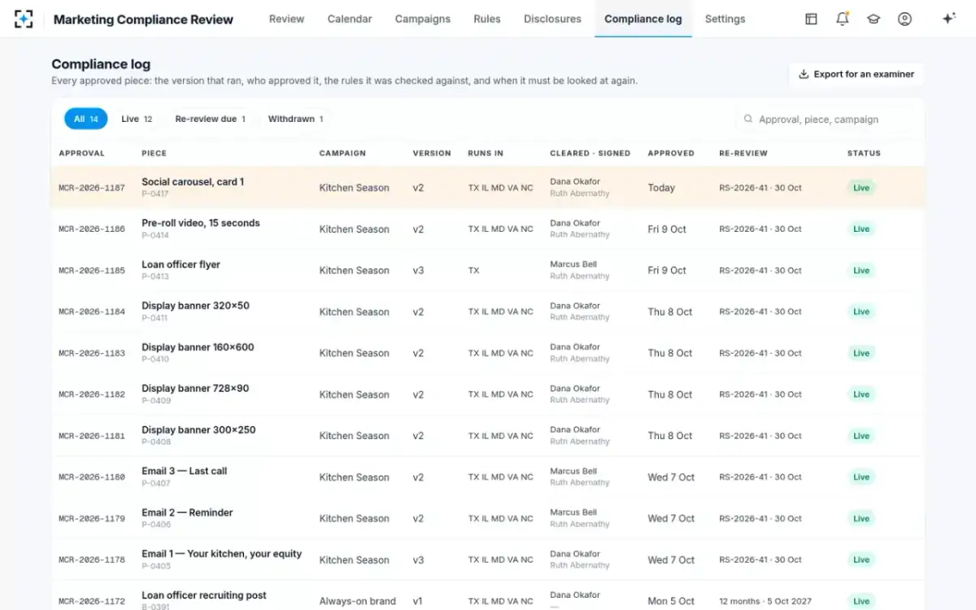The image size is (976, 610).
Task: Open Display banner 160×600 piece
Action: [x=198, y=347]
